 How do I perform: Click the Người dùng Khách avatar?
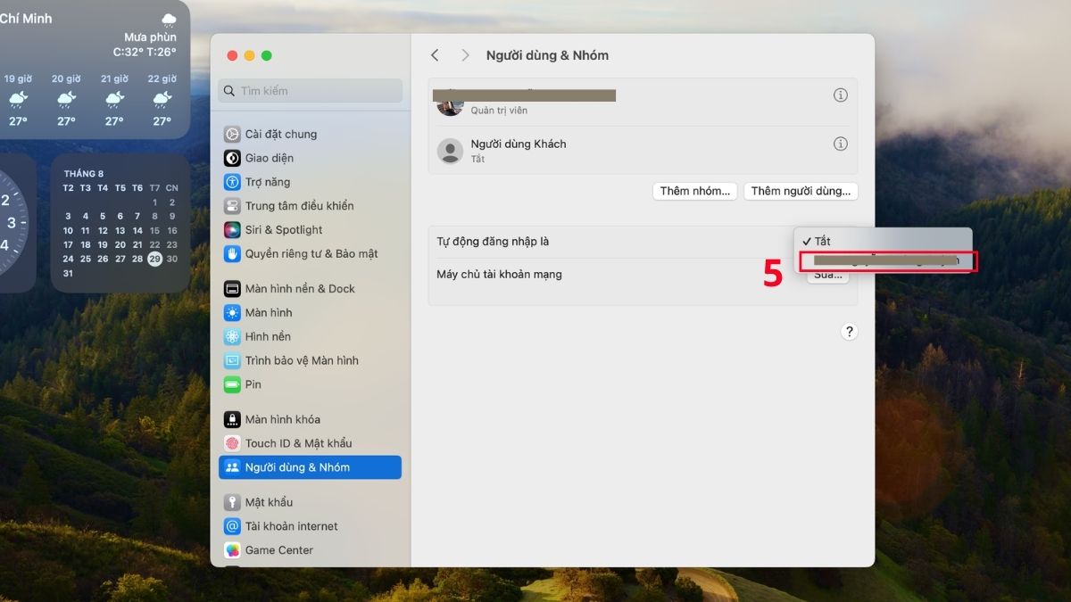(x=450, y=151)
